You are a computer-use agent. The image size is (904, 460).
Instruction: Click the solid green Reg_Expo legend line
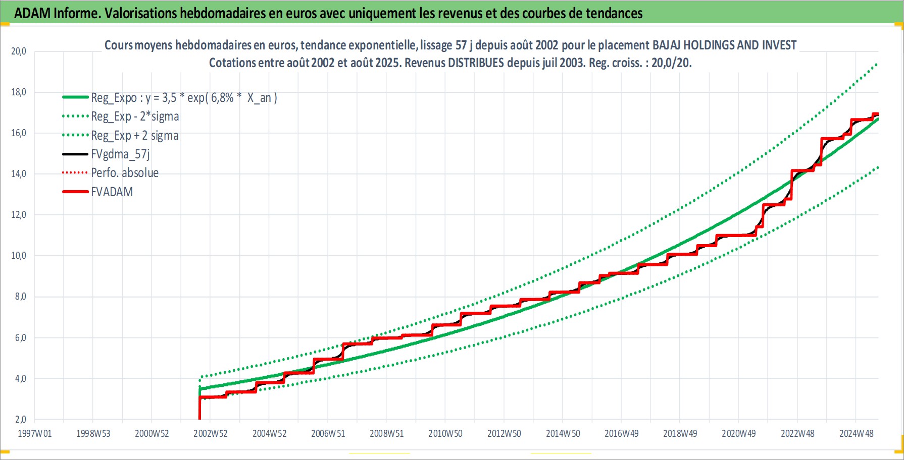pos(75,97)
